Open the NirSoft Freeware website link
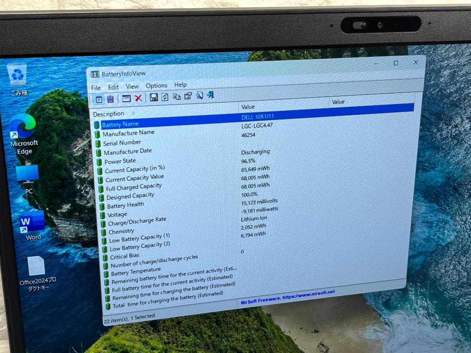The image size is (471, 353). [288, 297]
